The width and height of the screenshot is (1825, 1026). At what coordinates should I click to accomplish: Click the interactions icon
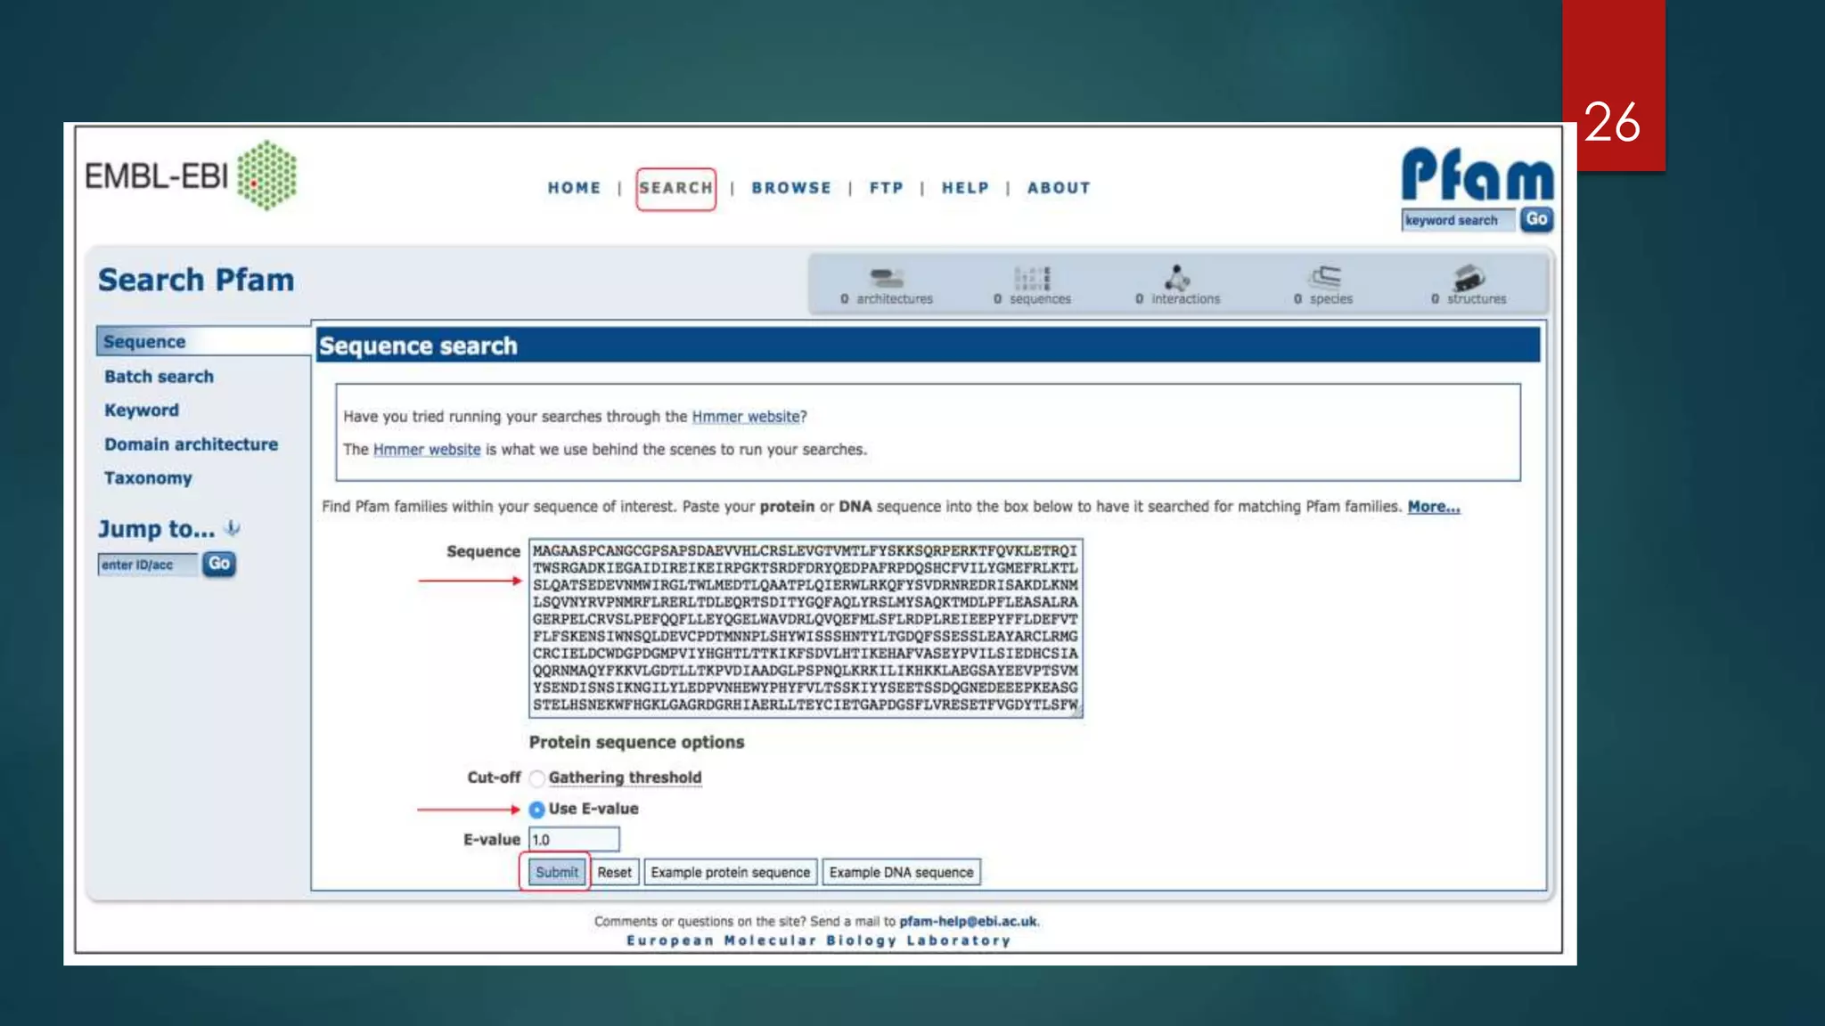1177,278
